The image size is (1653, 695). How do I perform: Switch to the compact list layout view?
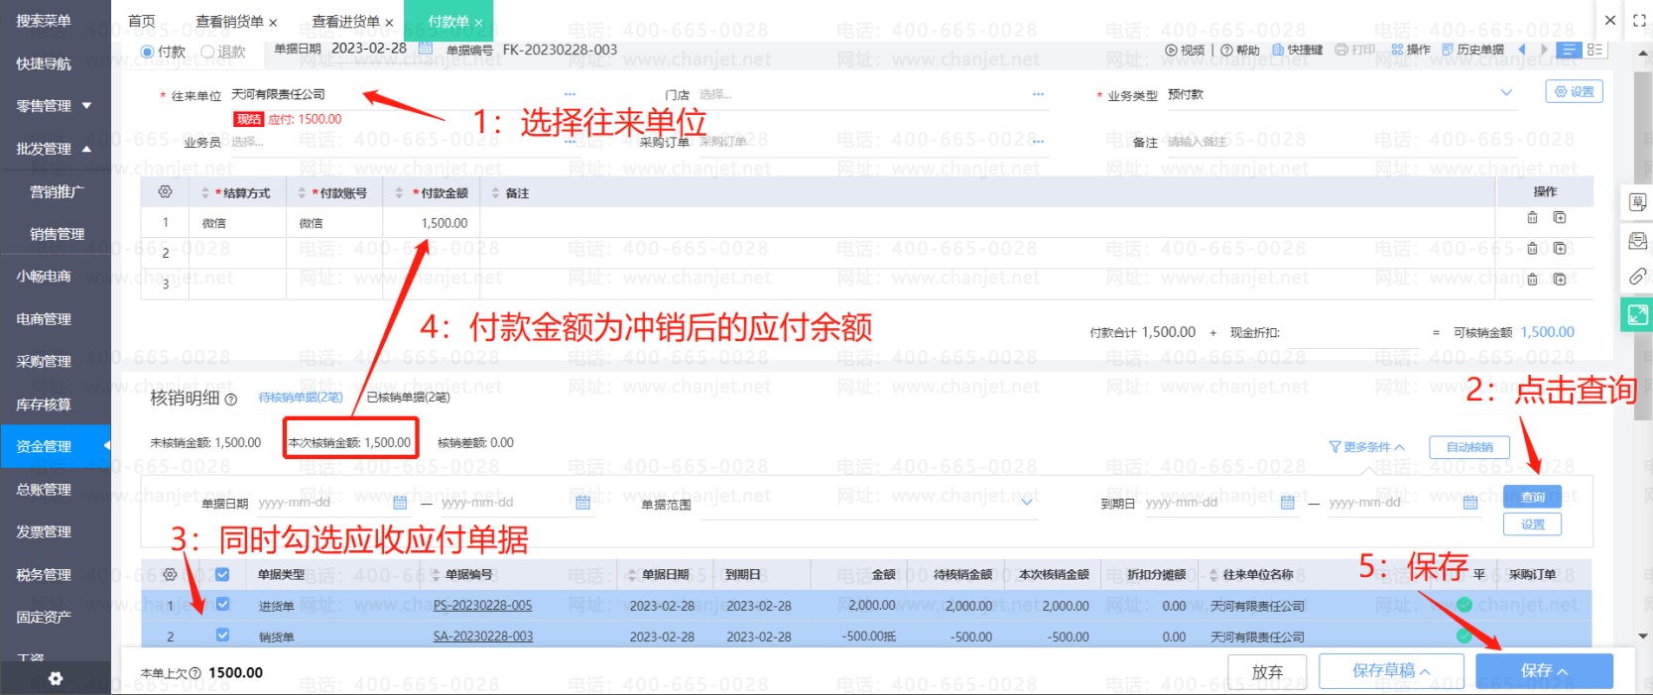coord(1570,50)
